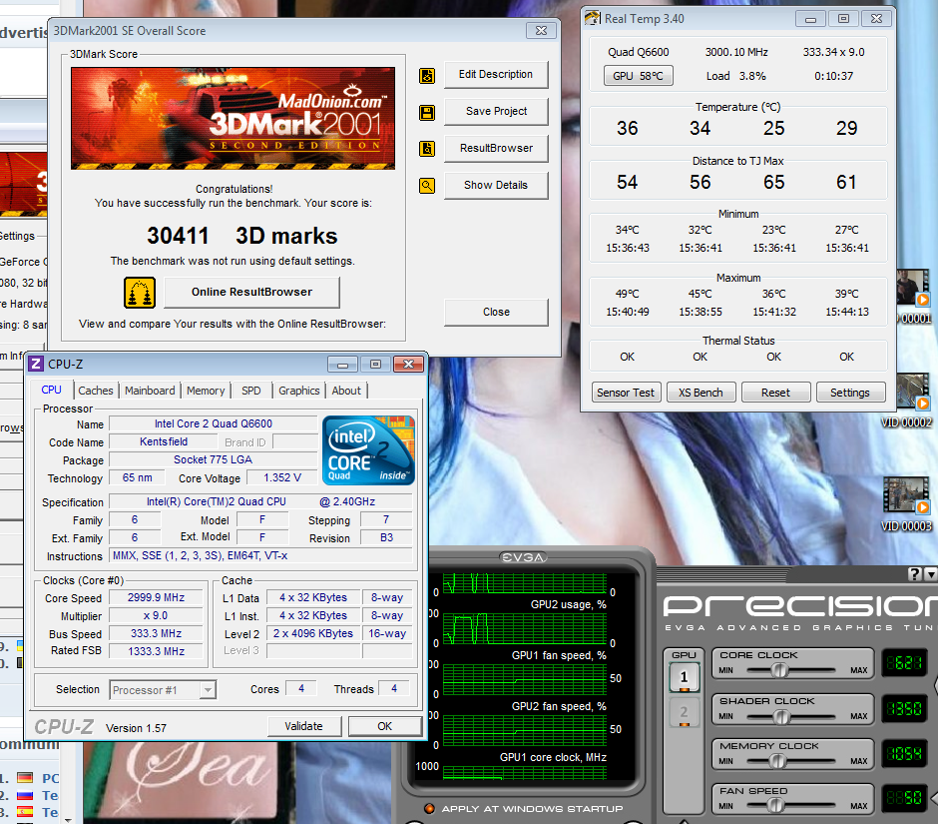Click the MadOnion 3DMark2001 banner image
This screenshot has height=824, width=938.
233,119
